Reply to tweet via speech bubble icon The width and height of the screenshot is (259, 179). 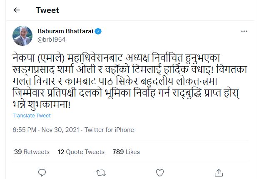42,173
